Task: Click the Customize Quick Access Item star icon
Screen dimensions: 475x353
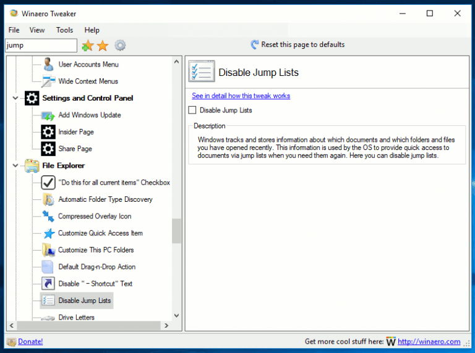Action: click(48, 233)
